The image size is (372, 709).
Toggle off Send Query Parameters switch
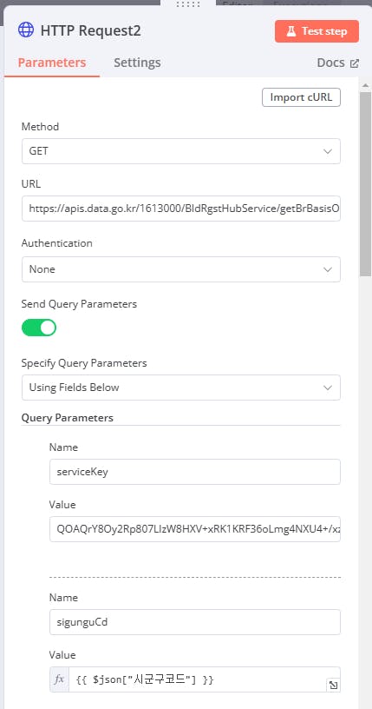tap(39, 328)
